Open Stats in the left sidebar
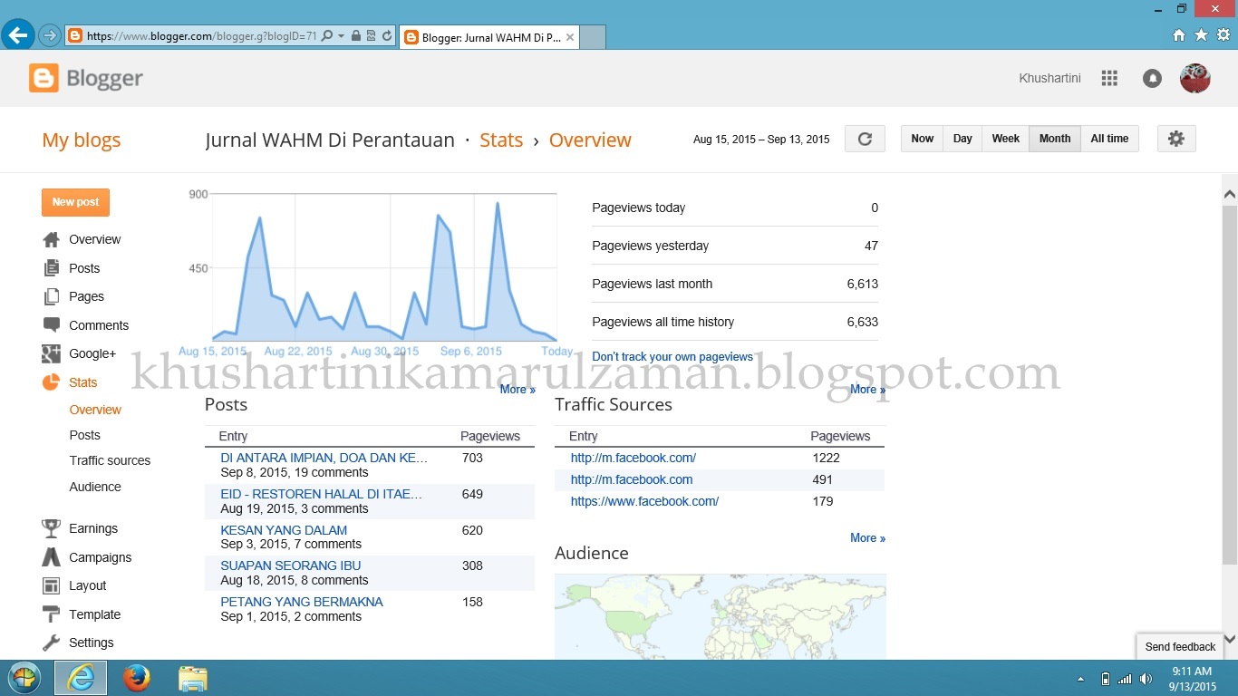Viewport: 1238px width, 696px height. [x=82, y=382]
